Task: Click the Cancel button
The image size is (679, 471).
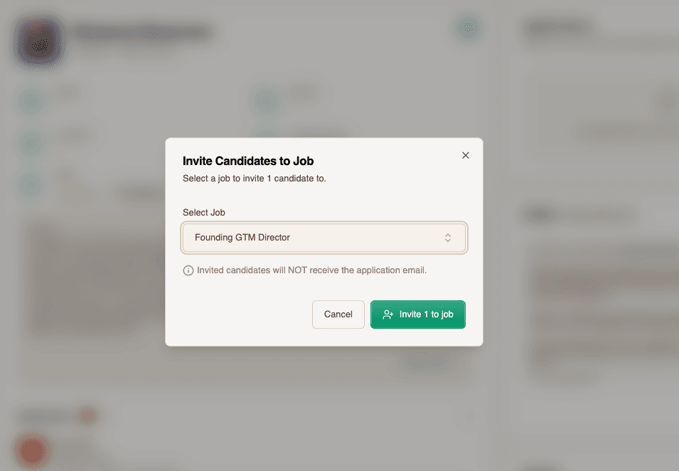Action: (x=338, y=314)
